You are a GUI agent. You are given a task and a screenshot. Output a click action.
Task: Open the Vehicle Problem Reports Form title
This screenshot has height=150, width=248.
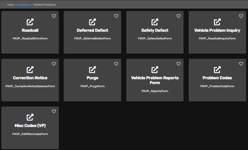tap(155, 80)
